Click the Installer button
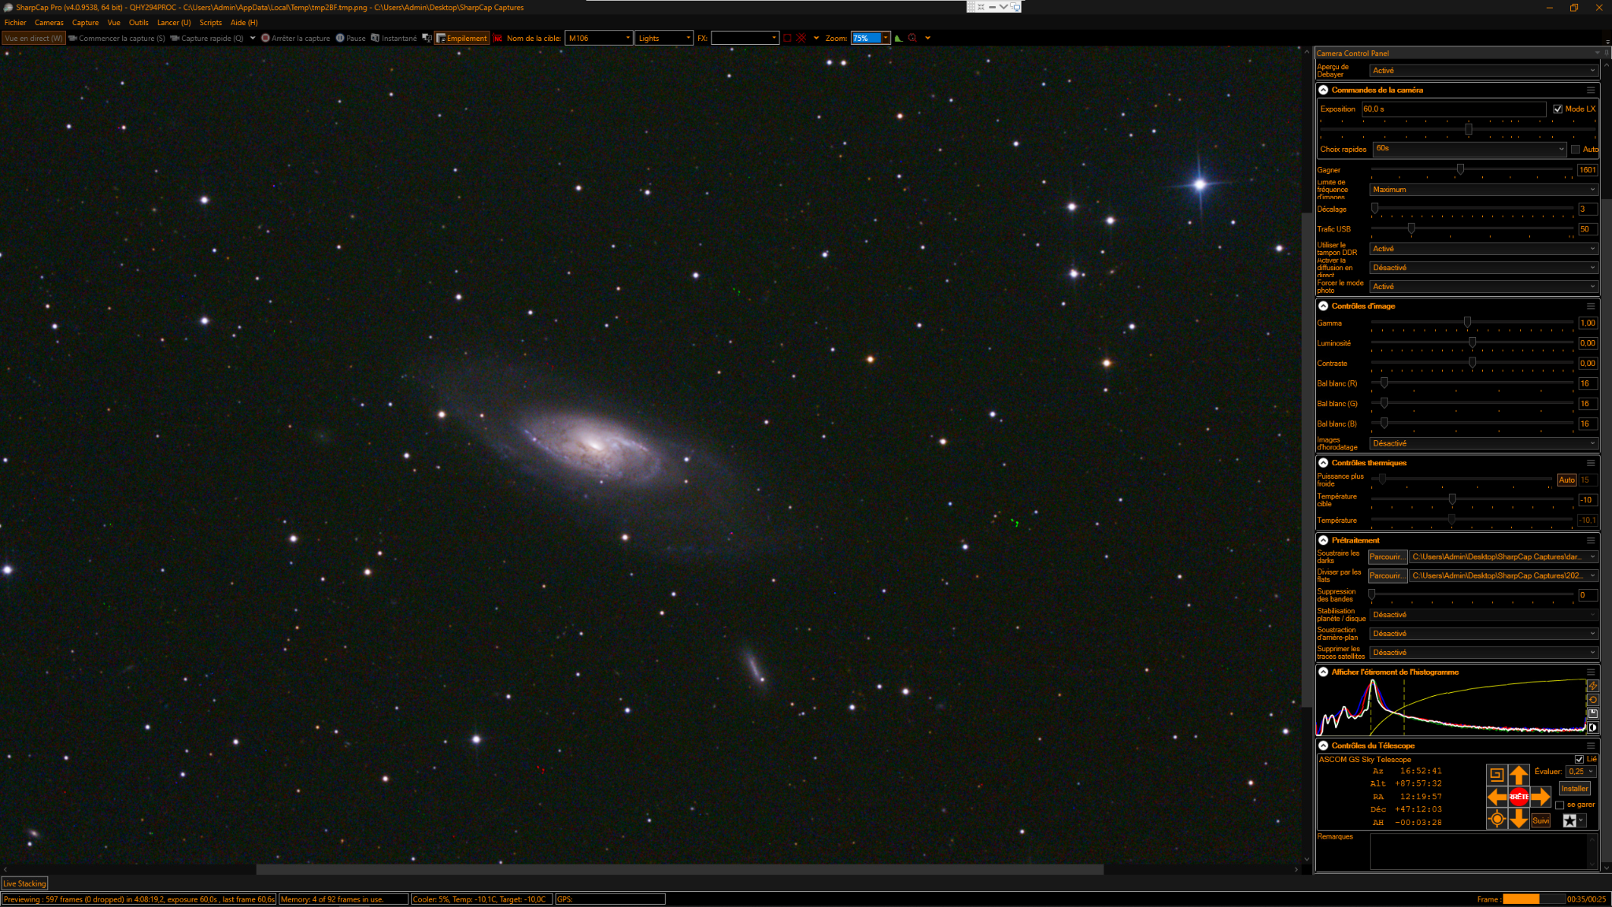The image size is (1612, 907). pos(1574,788)
